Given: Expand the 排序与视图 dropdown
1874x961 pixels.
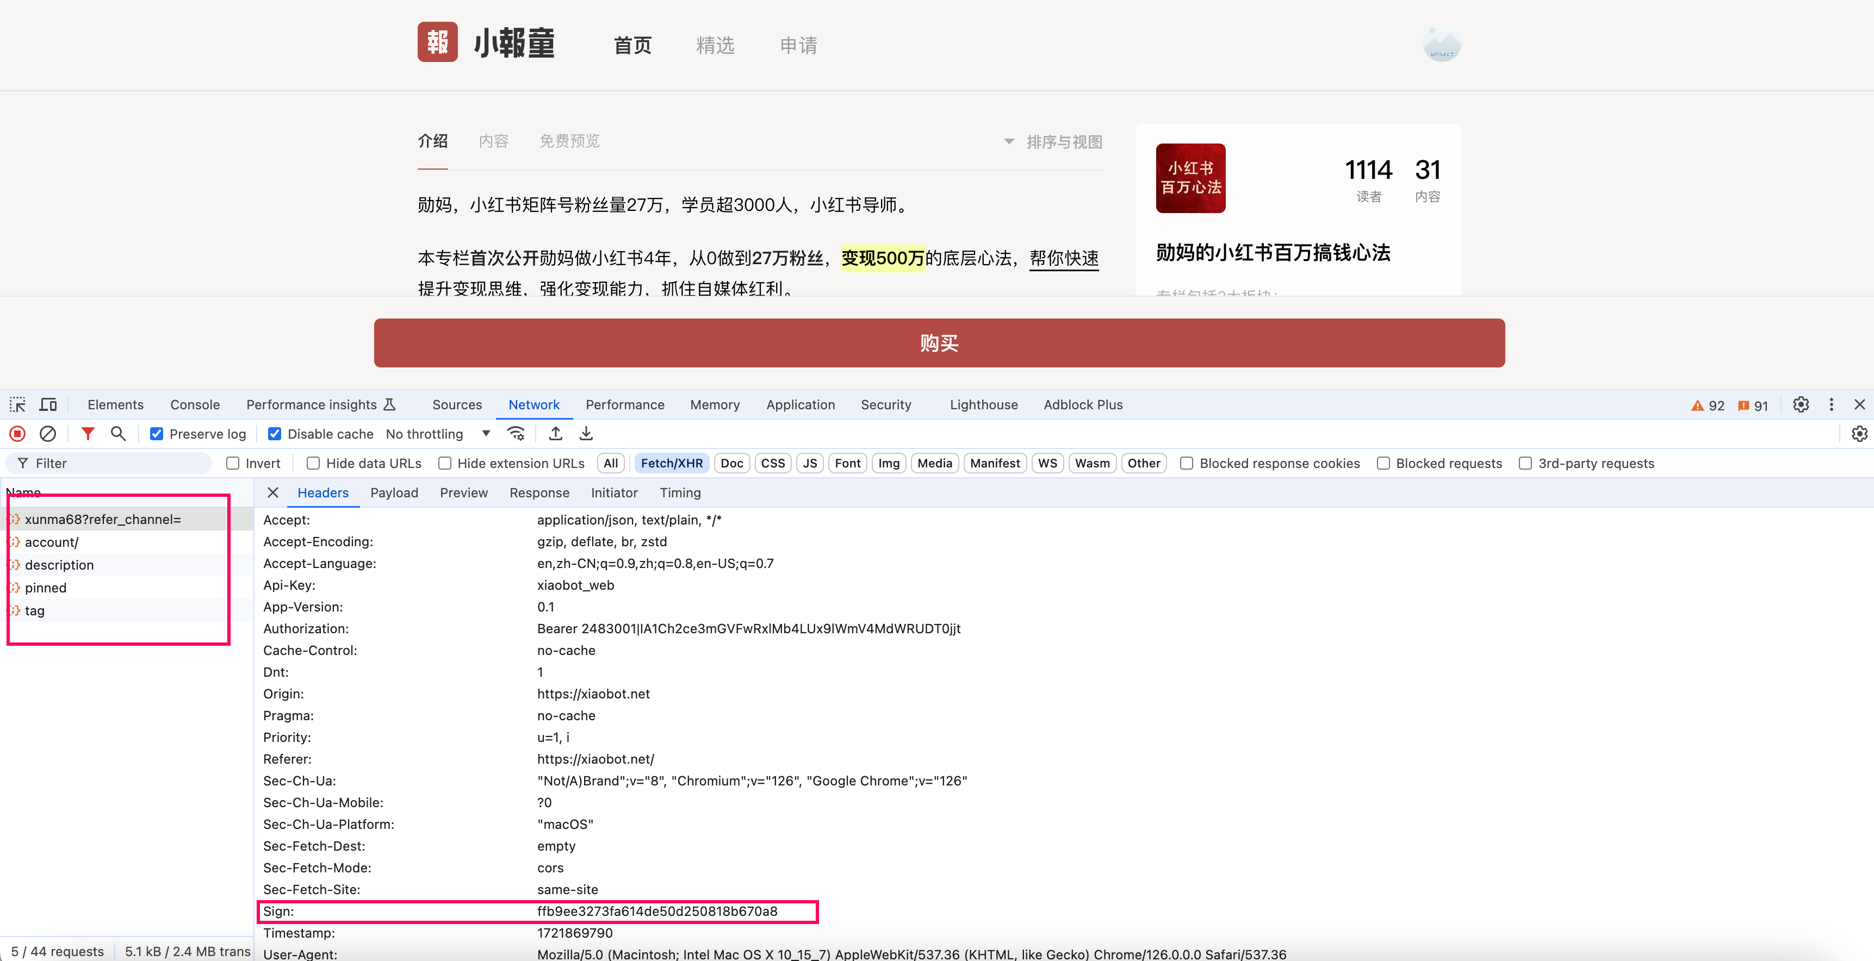Looking at the screenshot, I should tap(1053, 142).
